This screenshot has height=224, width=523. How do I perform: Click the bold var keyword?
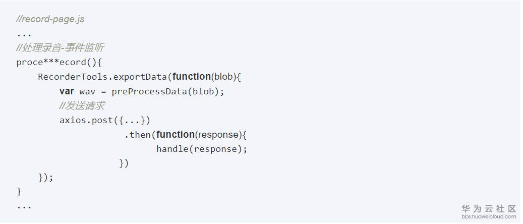pyautogui.click(x=67, y=91)
